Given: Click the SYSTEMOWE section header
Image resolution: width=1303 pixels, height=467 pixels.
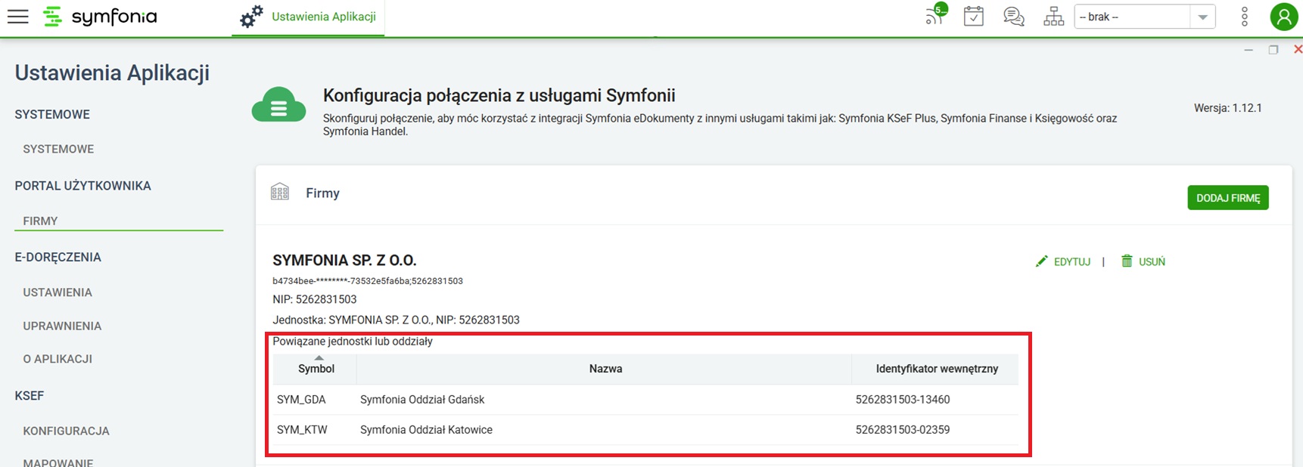Looking at the screenshot, I should point(52,114).
